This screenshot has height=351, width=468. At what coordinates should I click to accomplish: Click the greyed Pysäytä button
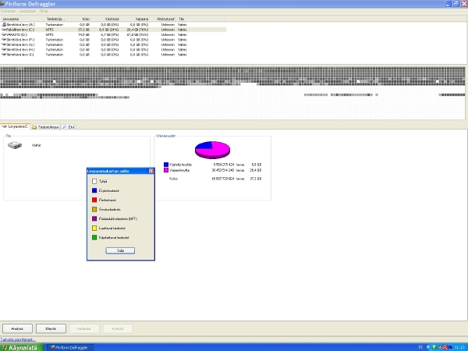118,328
